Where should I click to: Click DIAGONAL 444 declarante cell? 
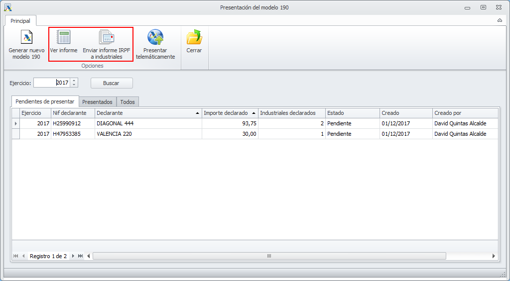coord(148,123)
